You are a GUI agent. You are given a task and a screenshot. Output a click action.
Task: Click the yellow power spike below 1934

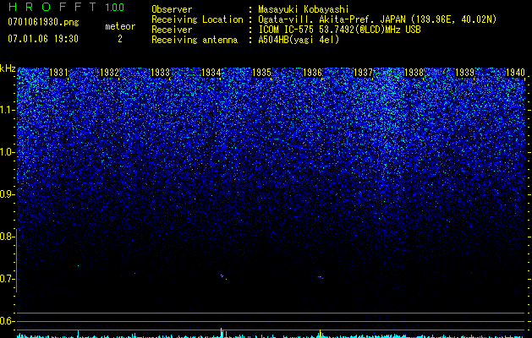222,332
